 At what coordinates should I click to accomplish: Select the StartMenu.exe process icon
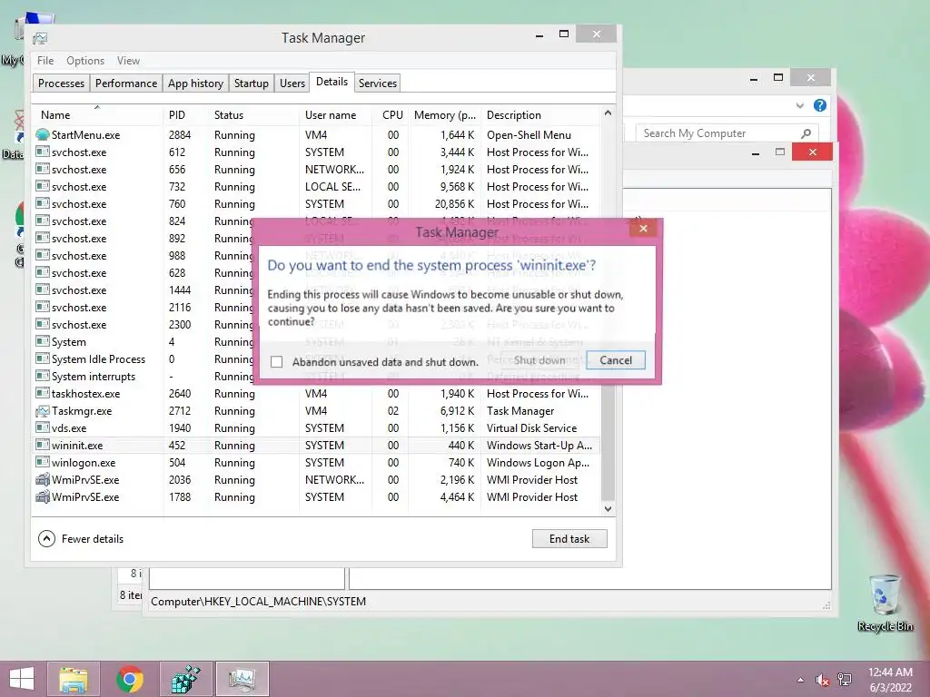(42, 134)
